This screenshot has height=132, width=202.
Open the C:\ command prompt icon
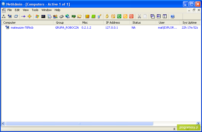coord(43,17)
